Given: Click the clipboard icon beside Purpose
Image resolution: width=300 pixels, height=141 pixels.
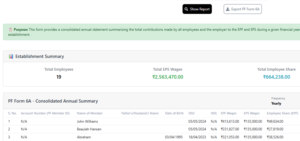Looking at the screenshot, I should 11,30.
